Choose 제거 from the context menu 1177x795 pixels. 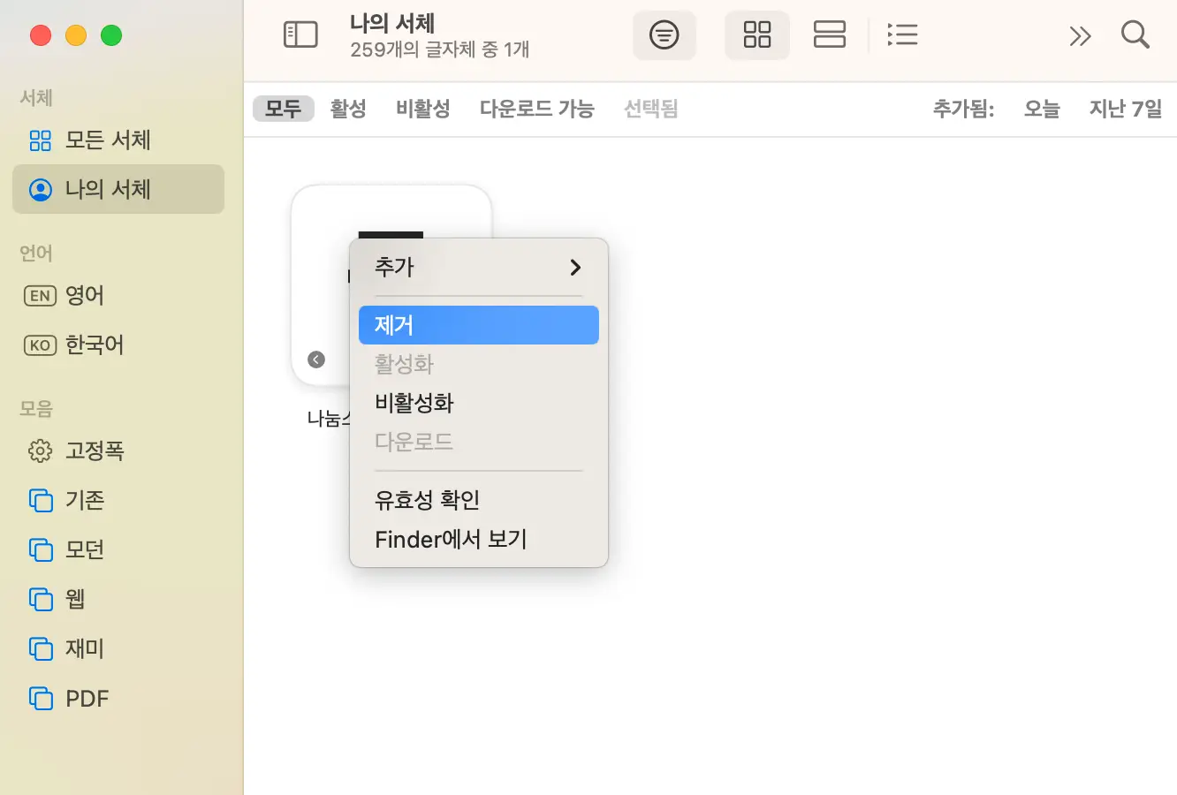pos(479,325)
